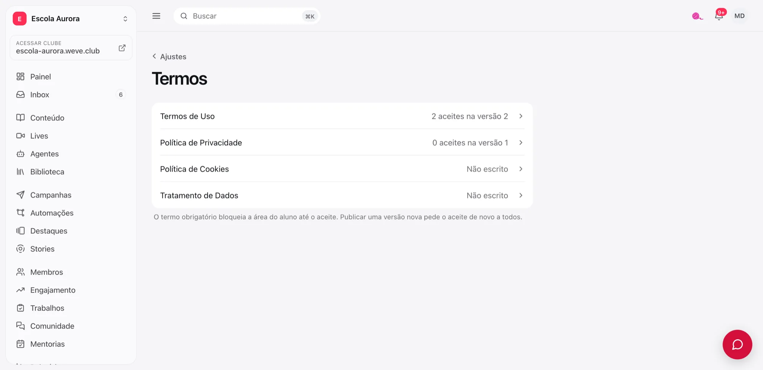Image resolution: width=763 pixels, height=370 pixels.
Task: Open the MD user avatar menu
Action: coord(739,16)
